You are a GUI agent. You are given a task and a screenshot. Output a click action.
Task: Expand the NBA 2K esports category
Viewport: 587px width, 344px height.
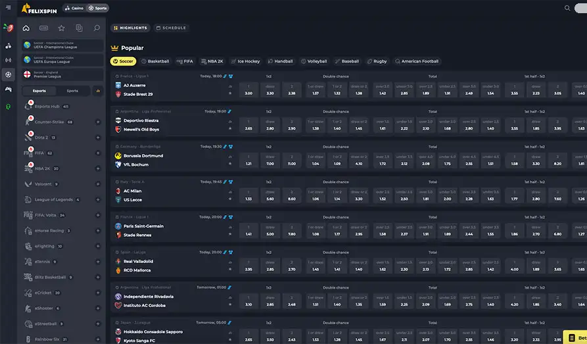[x=98, y=168]
